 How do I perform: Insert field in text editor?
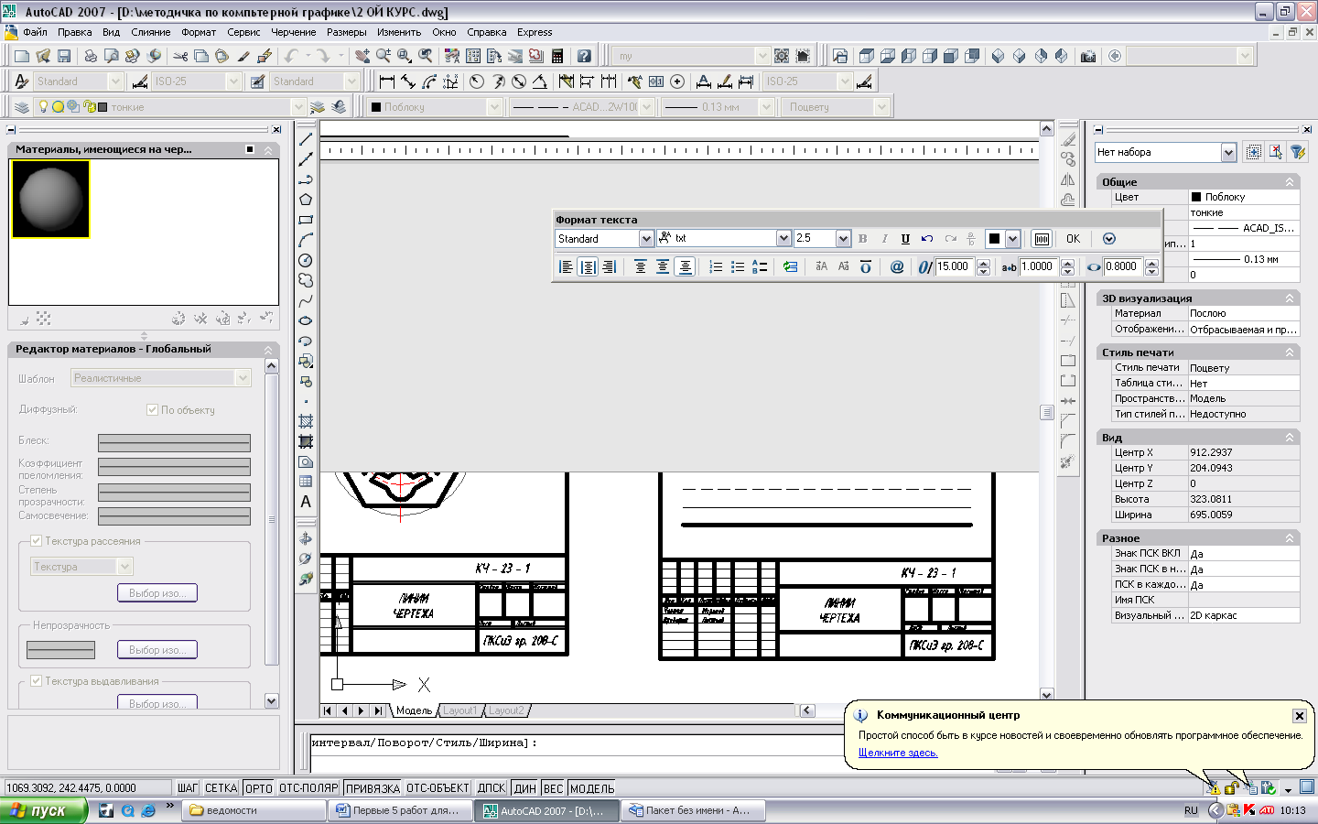[x=790, y=266]
